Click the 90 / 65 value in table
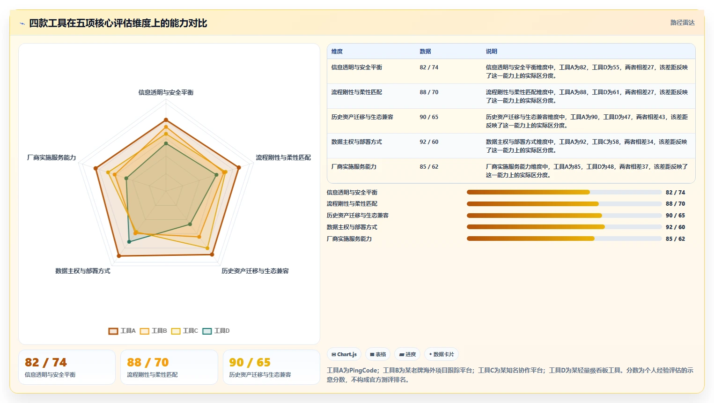 click(429, 117)
